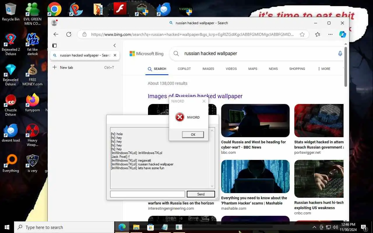Click the taskbar 'Type here to search' box
The height and width of the screenshot is (233, 373).
64,227
